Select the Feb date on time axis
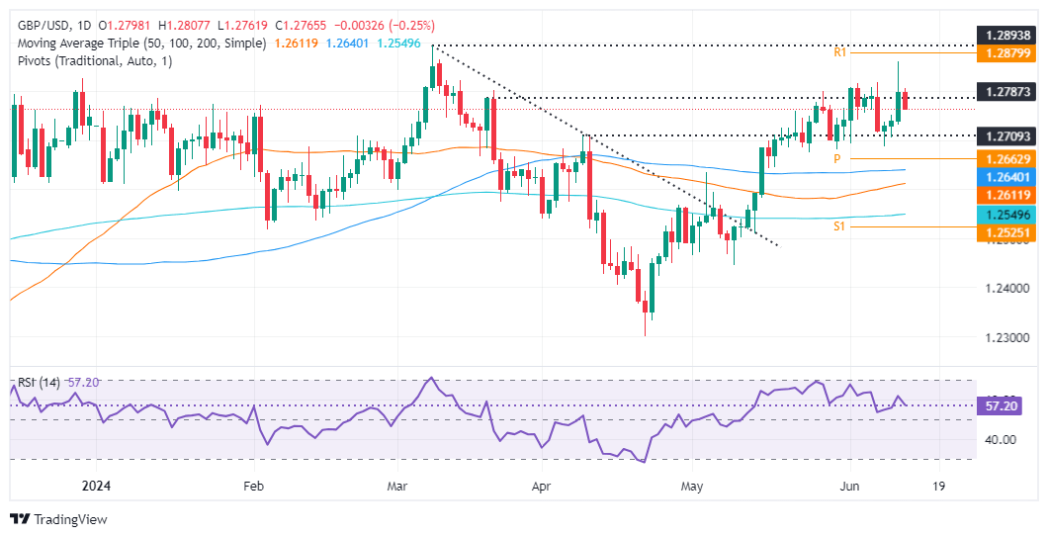 253,486
